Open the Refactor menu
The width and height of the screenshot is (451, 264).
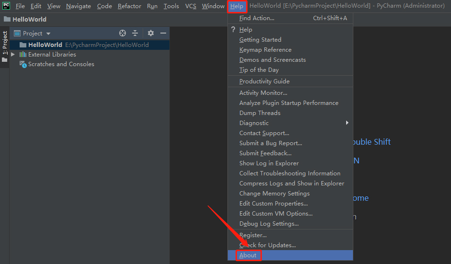(x=129, y=6)
